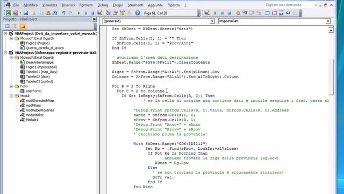Open the Esegui menu

tap(118, 5)
